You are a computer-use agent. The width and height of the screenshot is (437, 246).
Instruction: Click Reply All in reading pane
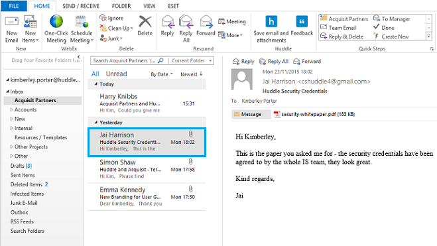(274, 61)
